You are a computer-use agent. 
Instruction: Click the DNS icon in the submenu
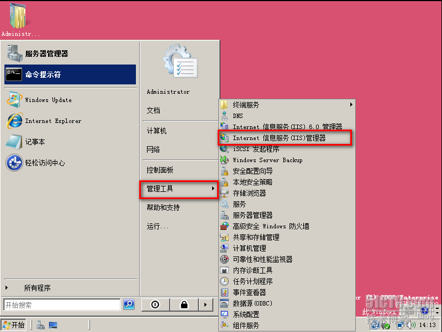[224, 116]
